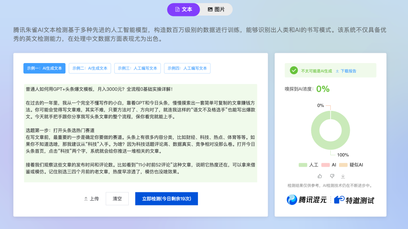This screenshot has width=408, height=229.
Task: Click the 疑似AI orange legend swatch
Action: 343,165
